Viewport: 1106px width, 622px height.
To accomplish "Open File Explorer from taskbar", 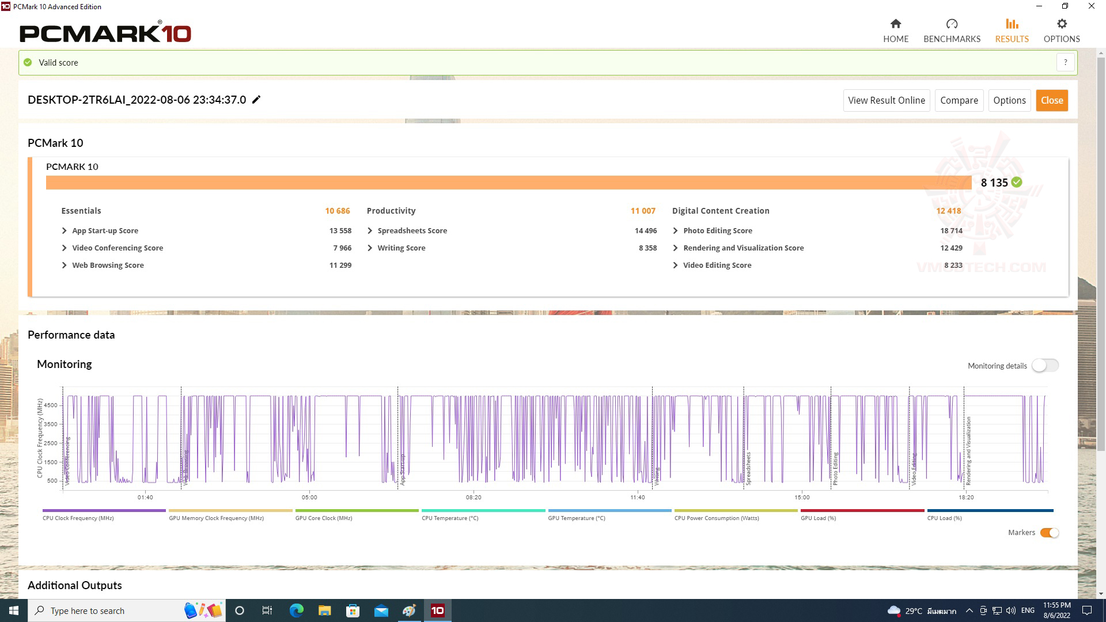I will click(324, 610).
